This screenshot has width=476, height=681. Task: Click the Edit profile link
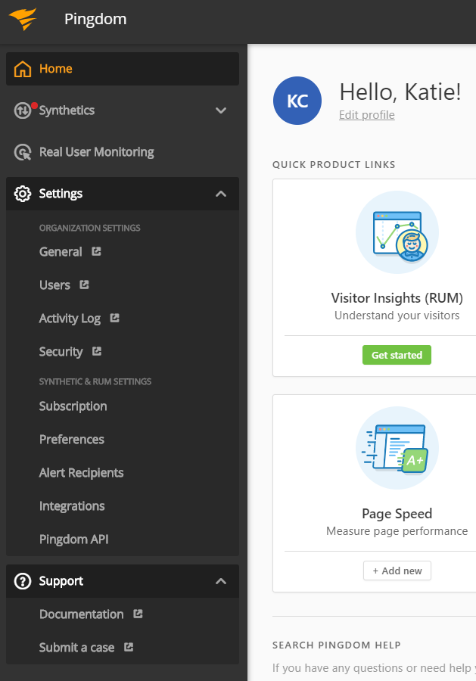(x=367, y=115)
